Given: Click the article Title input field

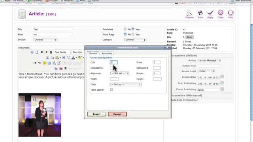Looking at the screenshot, I should click(53, 30).
